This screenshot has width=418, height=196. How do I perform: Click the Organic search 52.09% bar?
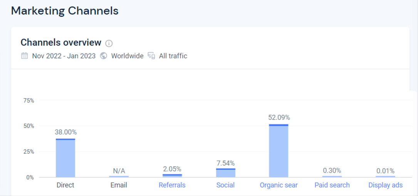point(279,151)
